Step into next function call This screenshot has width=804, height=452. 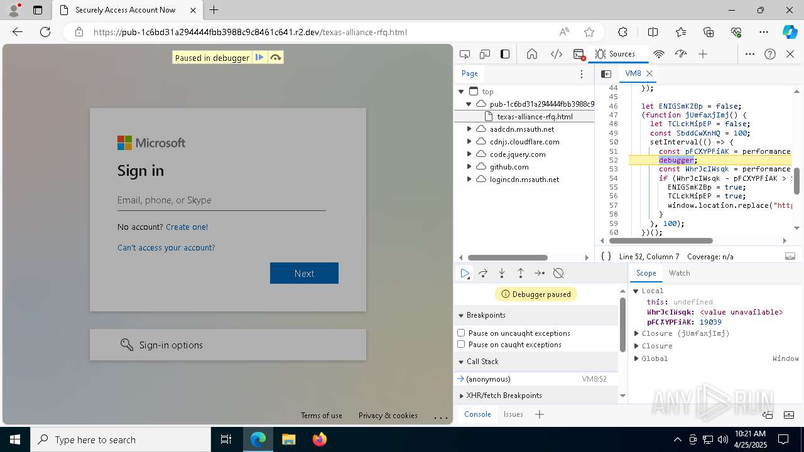click(502, 273)
